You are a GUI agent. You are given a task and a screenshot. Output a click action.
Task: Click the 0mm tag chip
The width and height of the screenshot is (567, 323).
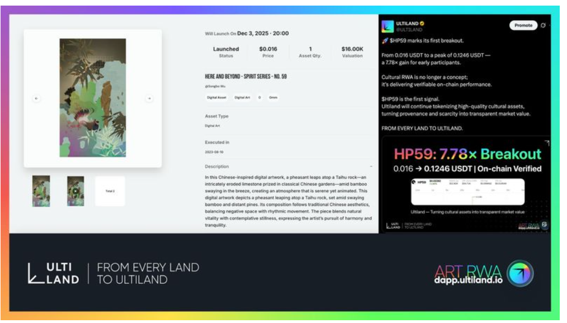tap(273, 97)
